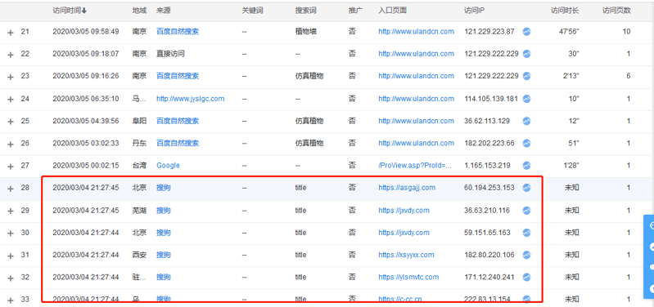The image size is (654, 307).
Task: Open the IP icon next to 59.151.65.163
Action: [x=526, y=233]
